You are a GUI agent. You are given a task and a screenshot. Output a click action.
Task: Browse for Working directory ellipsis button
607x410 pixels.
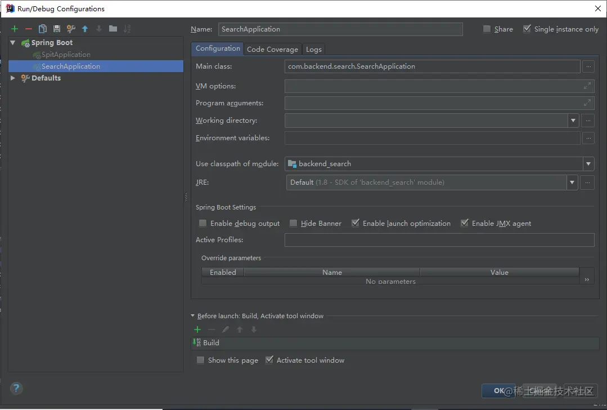[588, 121]
